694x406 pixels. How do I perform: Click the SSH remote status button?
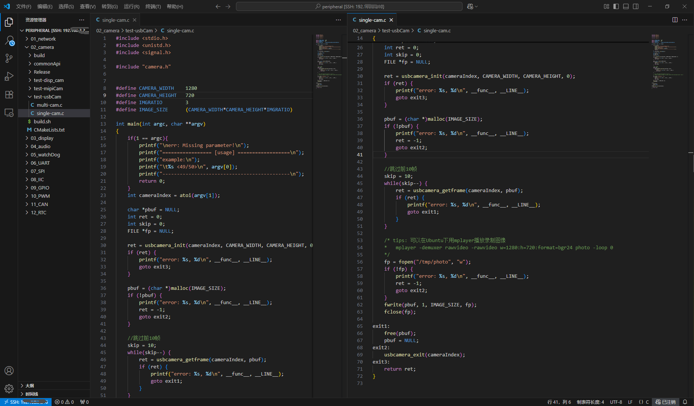click(x=26, y=402)
